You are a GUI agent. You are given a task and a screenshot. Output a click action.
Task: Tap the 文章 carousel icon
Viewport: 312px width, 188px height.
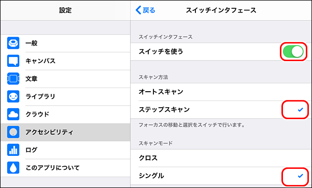pyautogui.click(x=13, y=79)
